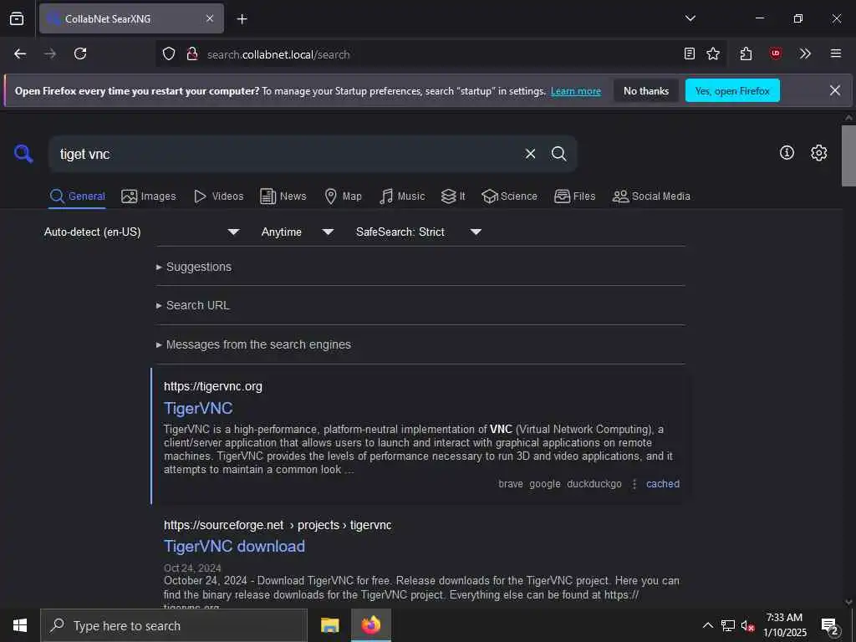Open Firefox View tab icon
Viewport: 856px width, 642px height.
point(17,18)
